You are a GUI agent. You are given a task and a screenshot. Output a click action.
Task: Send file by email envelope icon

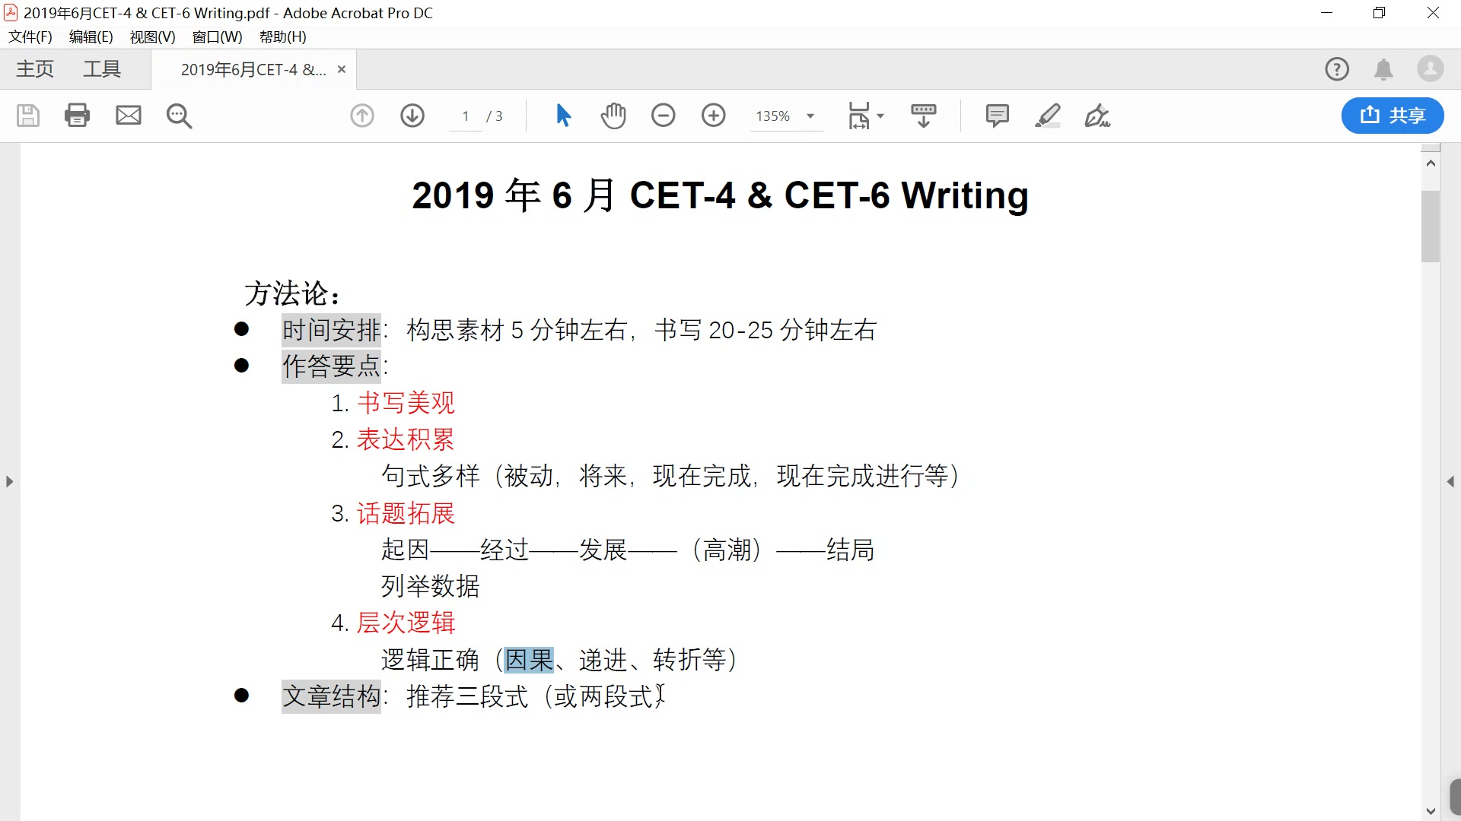pyautogui.click(x=128, y=116)
